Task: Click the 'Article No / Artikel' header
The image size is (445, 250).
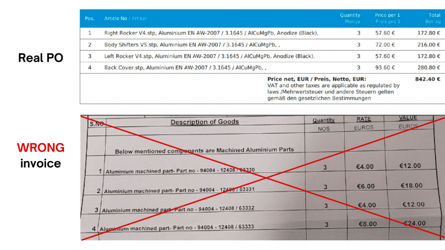Action: coord(125,18)
